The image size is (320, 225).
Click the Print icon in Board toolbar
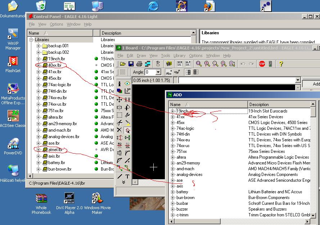139,64
